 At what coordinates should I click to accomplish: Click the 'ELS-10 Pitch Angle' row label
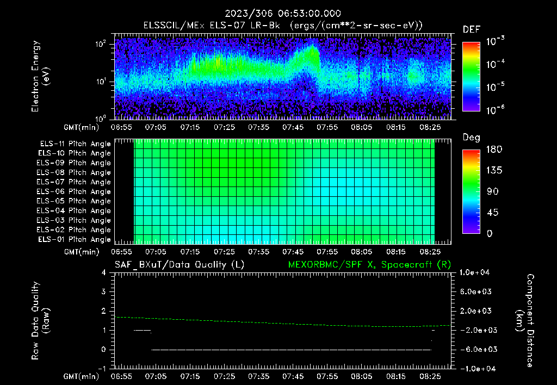(75, 153)
